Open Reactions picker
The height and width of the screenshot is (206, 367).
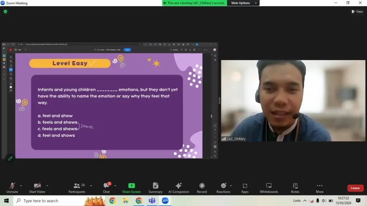click(223, 187)
